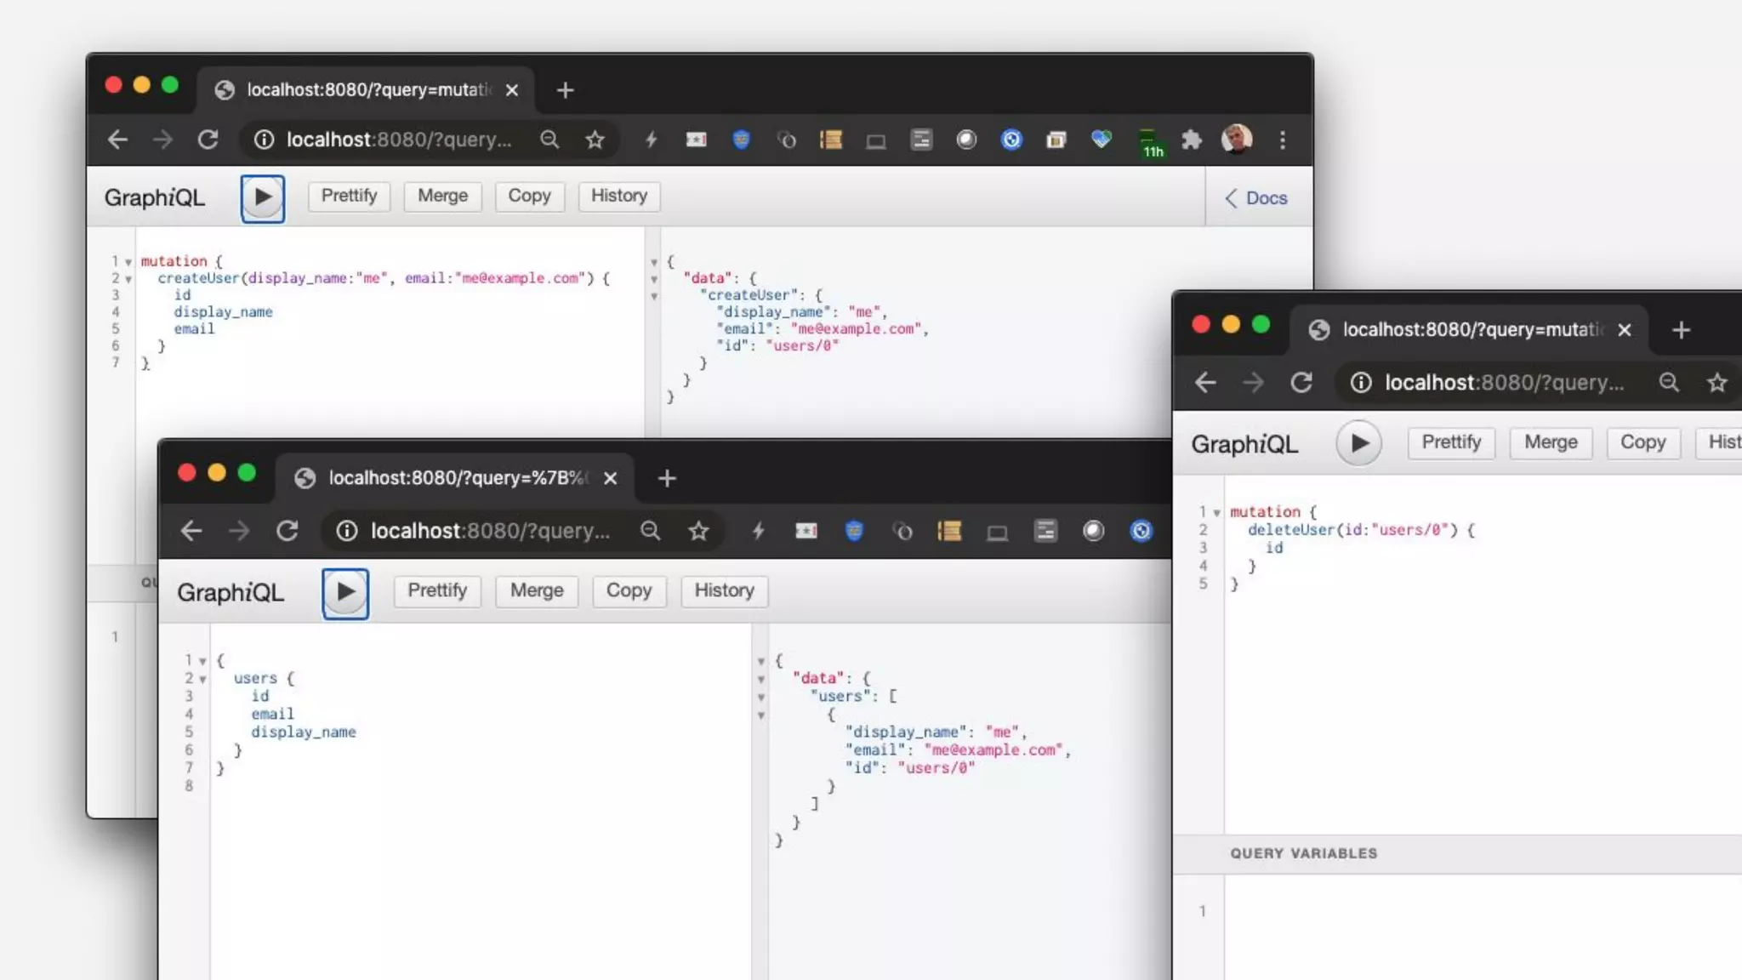
Task: Open History in the users query window
Action: [x=723, y=591]
